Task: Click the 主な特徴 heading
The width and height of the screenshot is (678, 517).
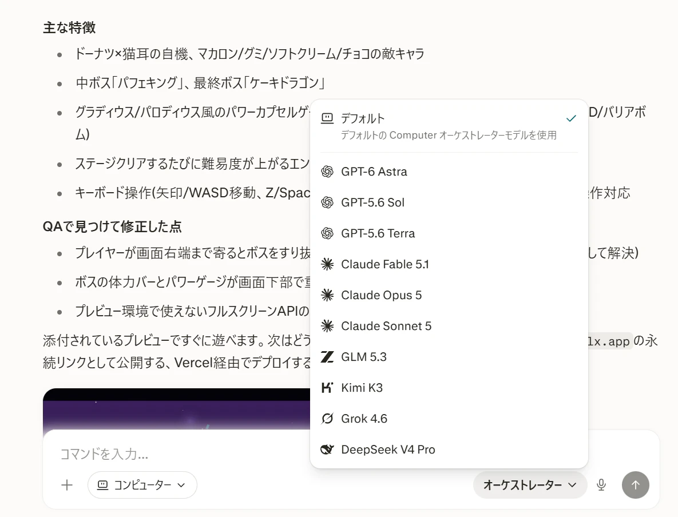Action: (x=69, y=27)
